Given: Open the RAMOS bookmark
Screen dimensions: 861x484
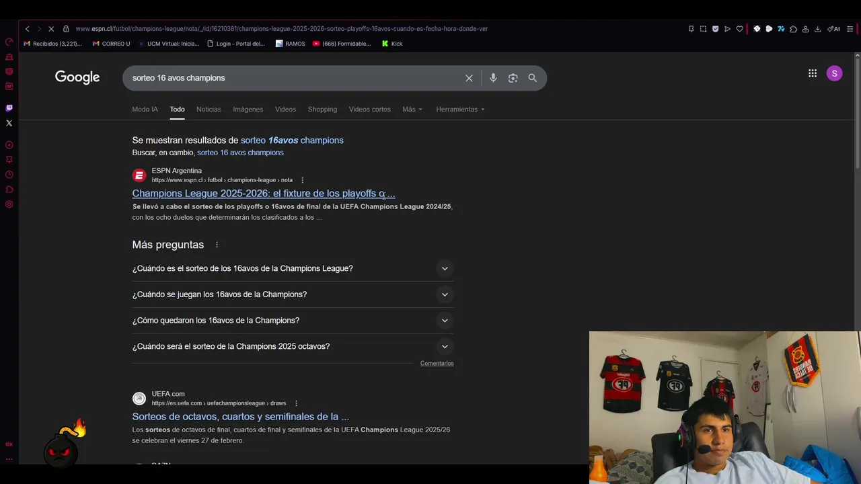Looking at the screenshot, I should click(x=291, y=44).
